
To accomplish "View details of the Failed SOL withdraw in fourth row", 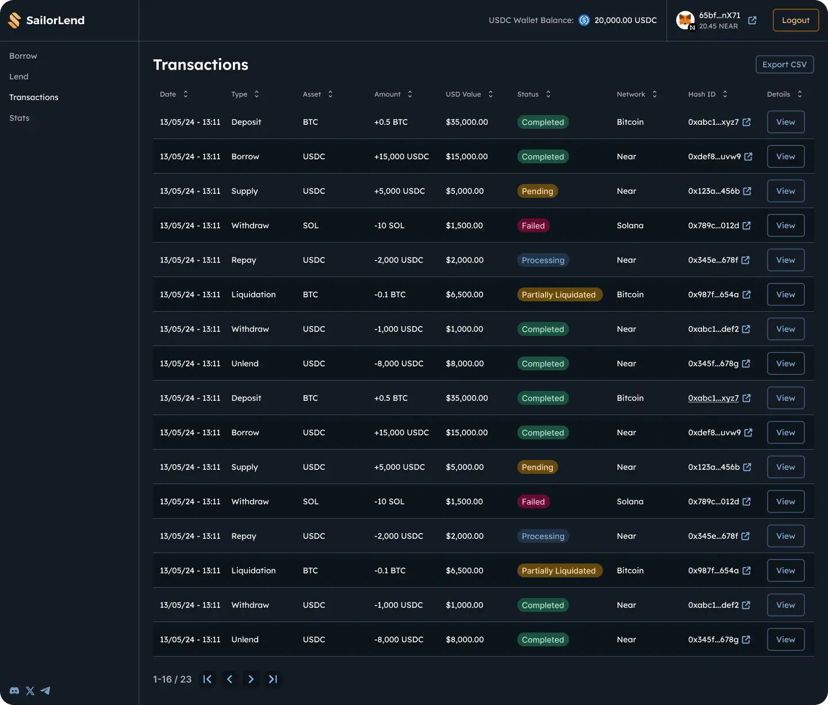I will pos(785,225).
